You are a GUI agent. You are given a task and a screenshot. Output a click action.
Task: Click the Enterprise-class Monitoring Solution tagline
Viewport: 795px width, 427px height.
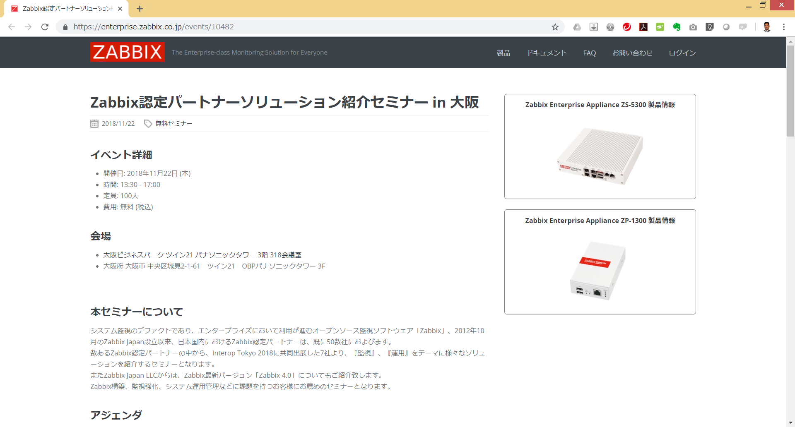point(250,53)
